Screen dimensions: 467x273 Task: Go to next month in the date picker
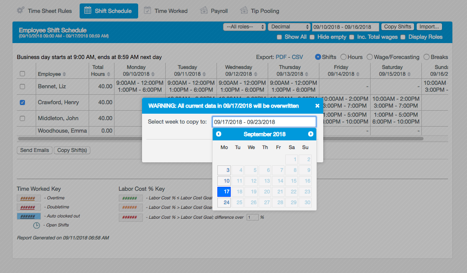tap(311, 134)
